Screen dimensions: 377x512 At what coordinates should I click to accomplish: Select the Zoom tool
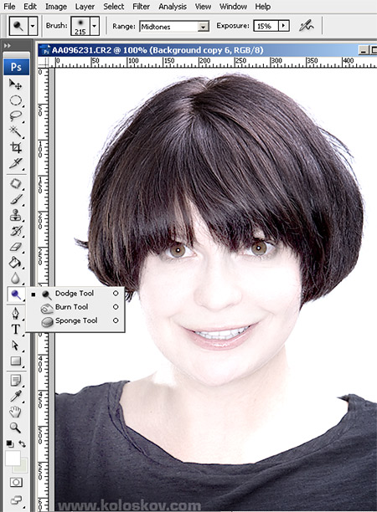click(x=15, y=428)
